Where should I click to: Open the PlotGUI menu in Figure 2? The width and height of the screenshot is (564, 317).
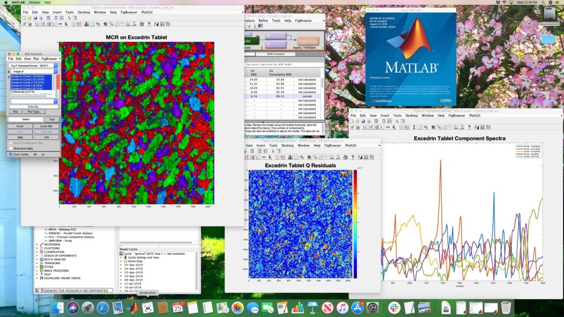pyautogui.click(x=147, y=12)
